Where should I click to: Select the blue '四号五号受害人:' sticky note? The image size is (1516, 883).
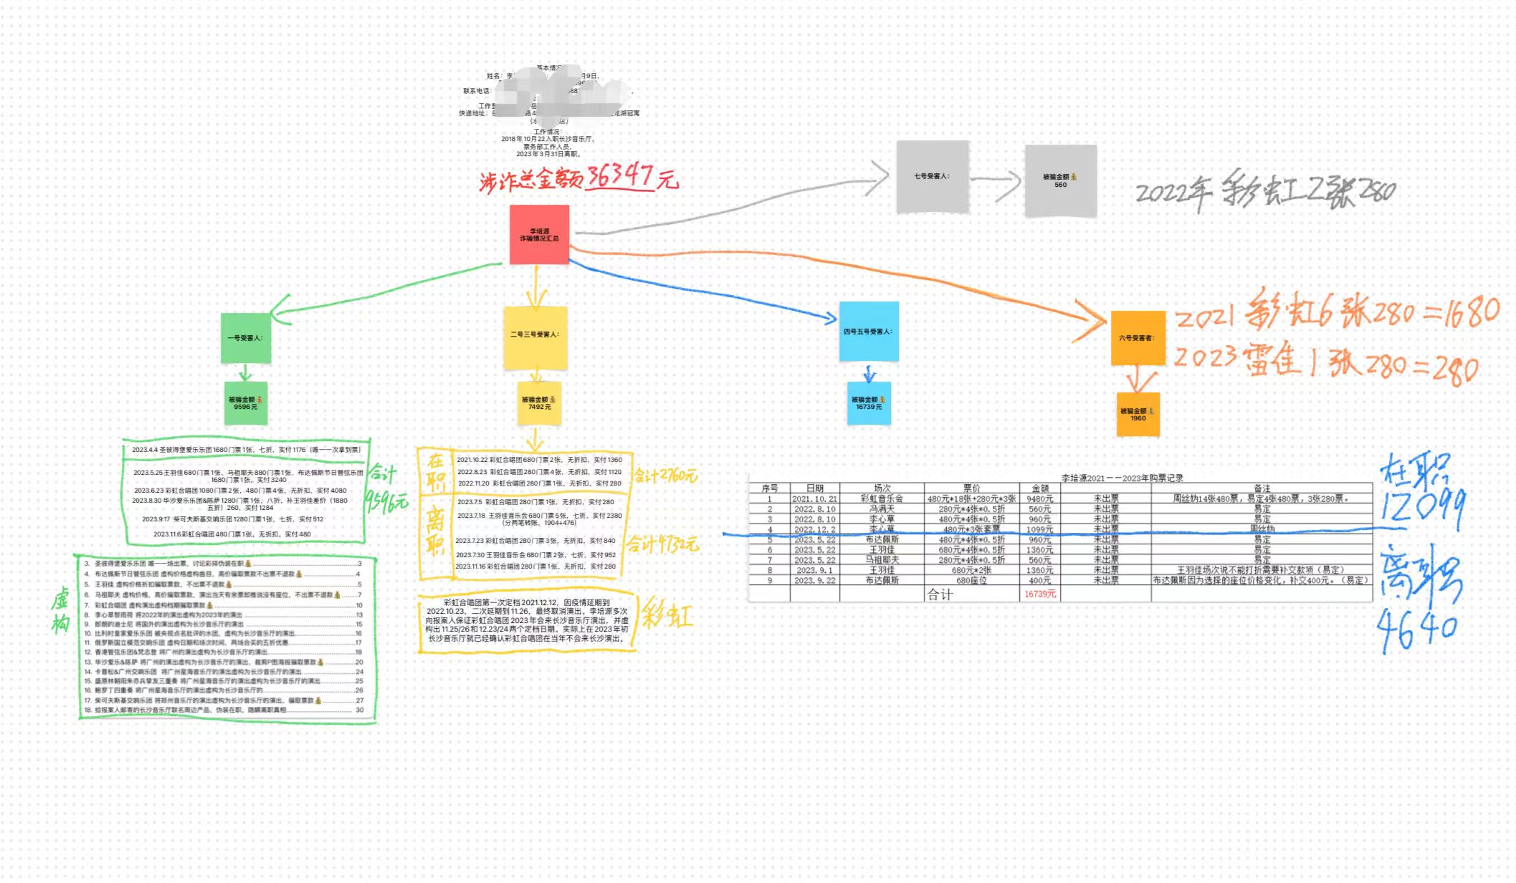[x=868, y=332]
